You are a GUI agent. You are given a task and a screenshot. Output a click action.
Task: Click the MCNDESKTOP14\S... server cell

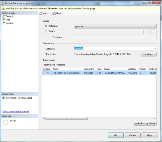coord(115,73)
